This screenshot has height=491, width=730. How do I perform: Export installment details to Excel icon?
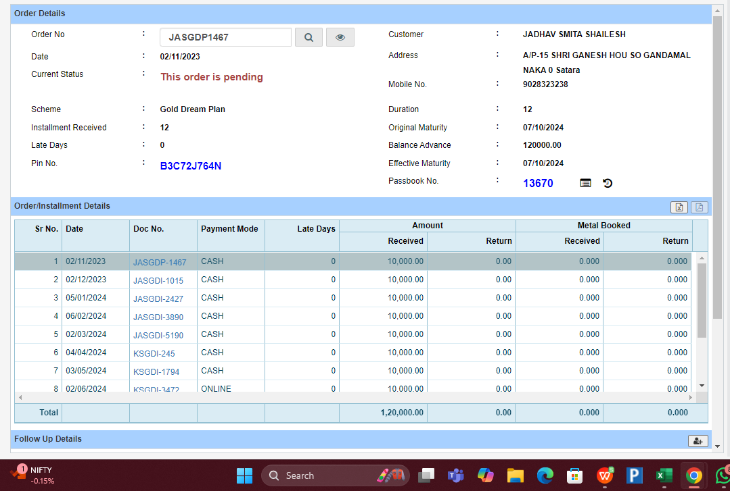(679, 207)
